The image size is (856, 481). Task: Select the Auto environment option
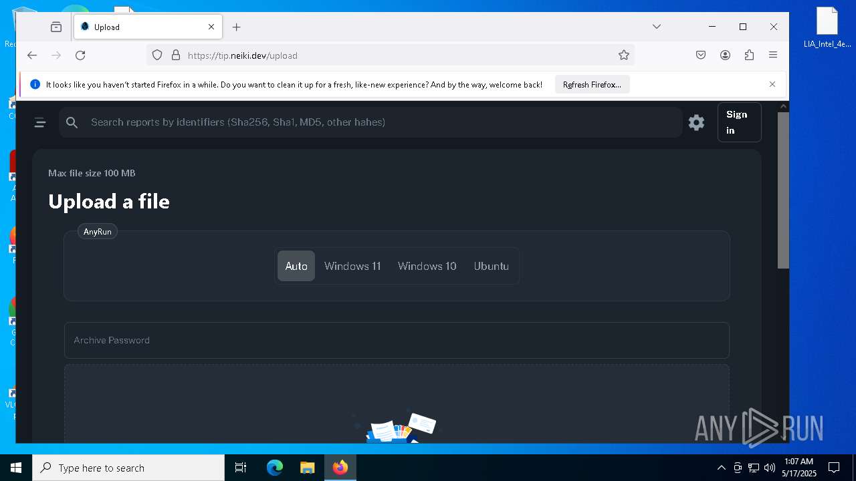click(296, 266)
